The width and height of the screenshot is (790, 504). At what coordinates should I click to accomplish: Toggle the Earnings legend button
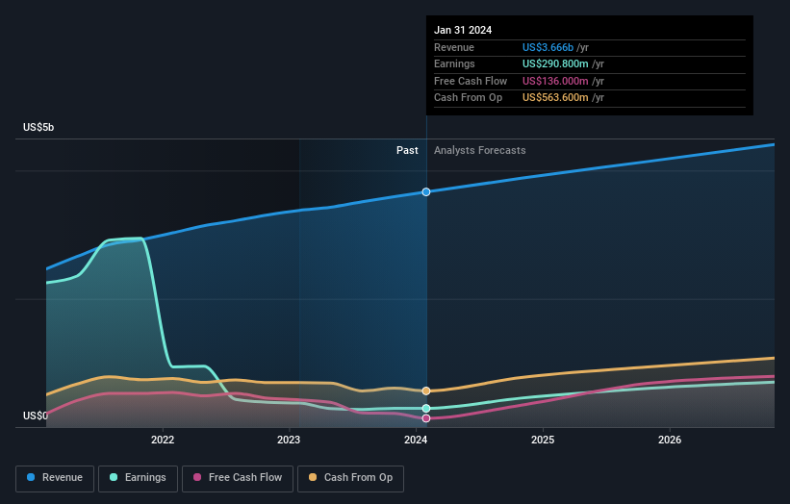pyautogui.click(x=138, y=478)
